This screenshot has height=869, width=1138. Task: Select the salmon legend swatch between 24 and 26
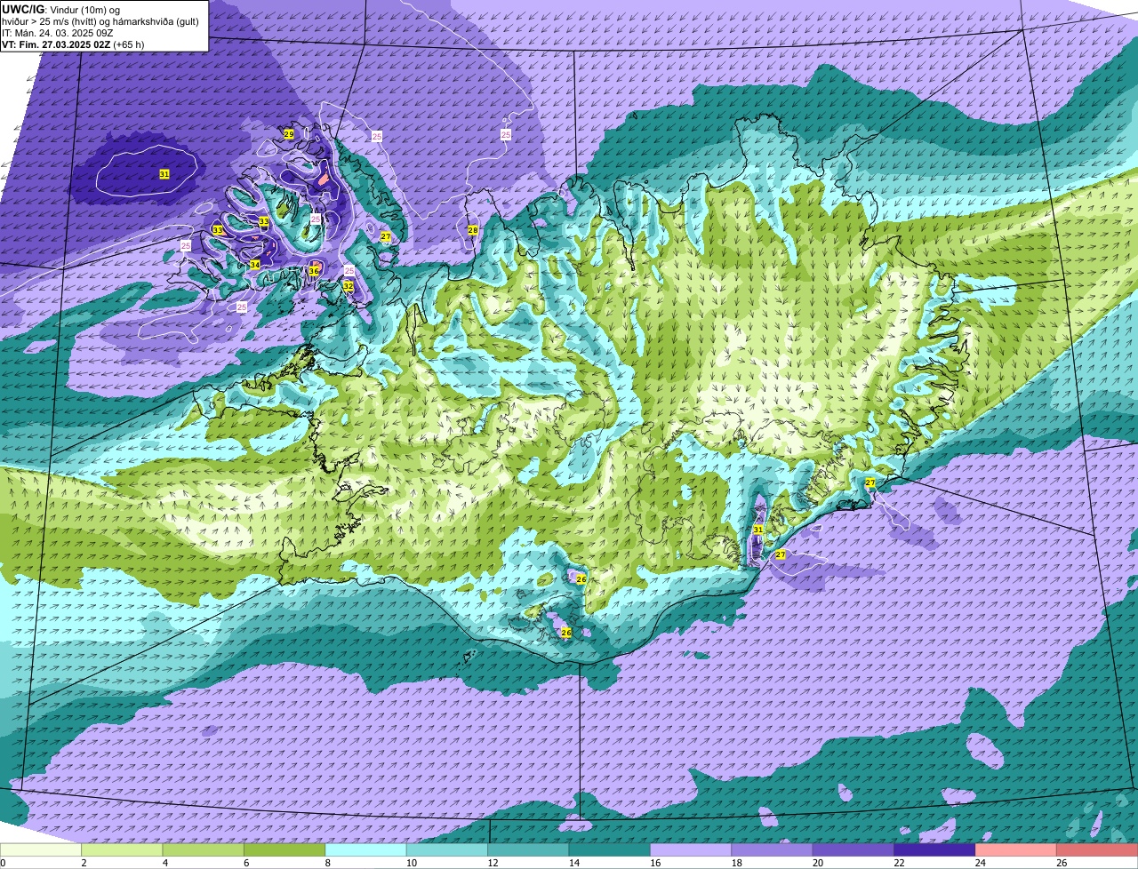1016,850
